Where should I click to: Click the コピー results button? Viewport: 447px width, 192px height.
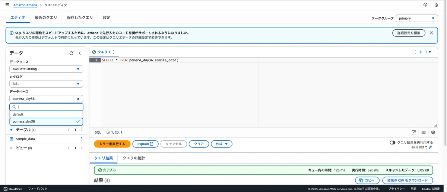coord(367,180)
